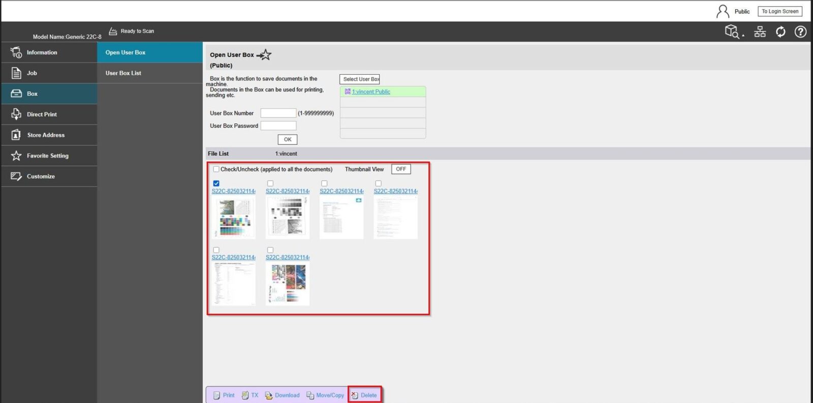This screenshot has height=403, width=813.
Task: Click Download in the bottom toolbar
Action: point(283,395)
